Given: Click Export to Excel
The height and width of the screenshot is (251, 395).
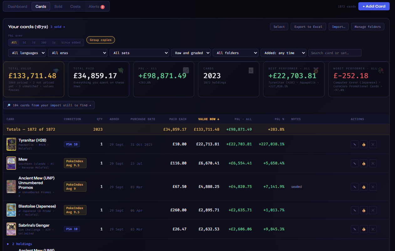Looking at the screenshot, I should [308, 27].
